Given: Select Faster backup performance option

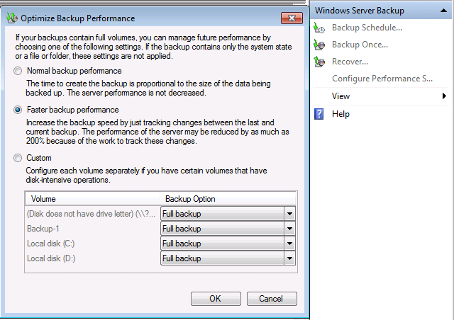Looking at the screenshot, I should coord(18,110).
